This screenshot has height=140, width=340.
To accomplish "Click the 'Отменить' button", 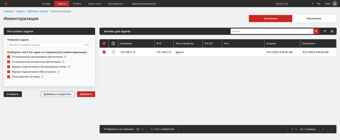I will tap(13, 94).
